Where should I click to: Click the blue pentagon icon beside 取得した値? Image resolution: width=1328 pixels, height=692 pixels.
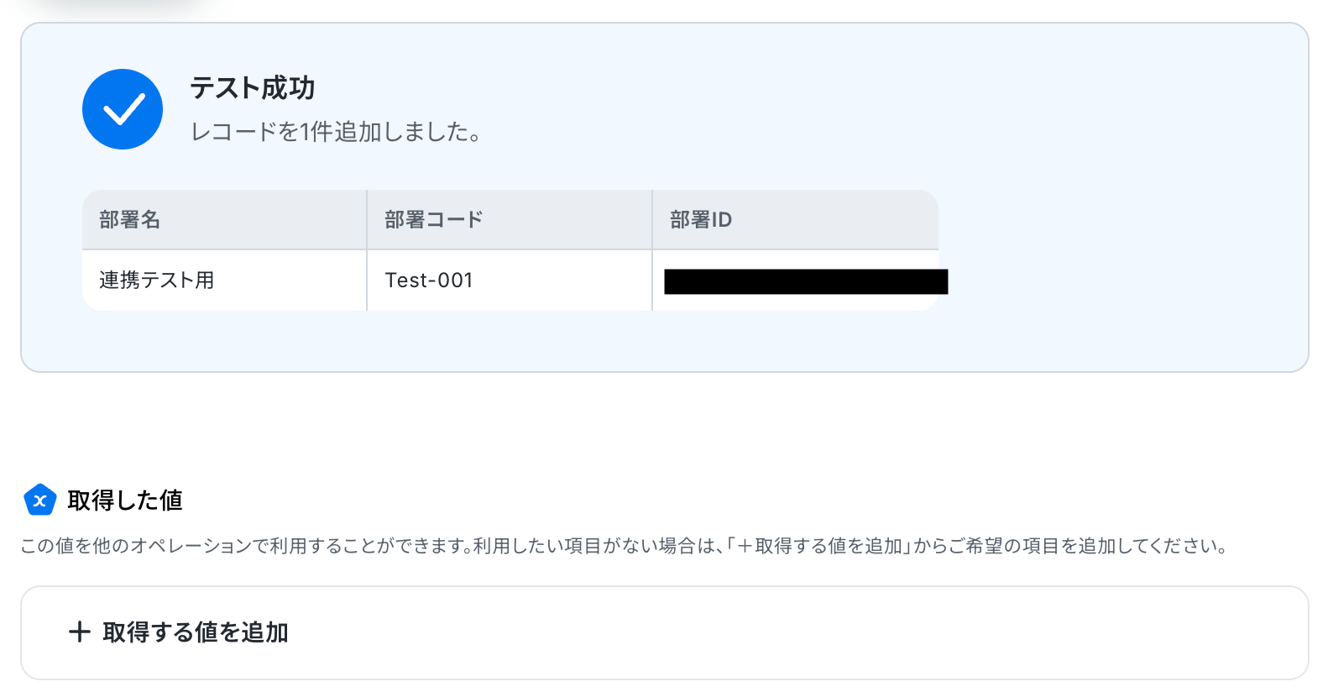point(39,501)
